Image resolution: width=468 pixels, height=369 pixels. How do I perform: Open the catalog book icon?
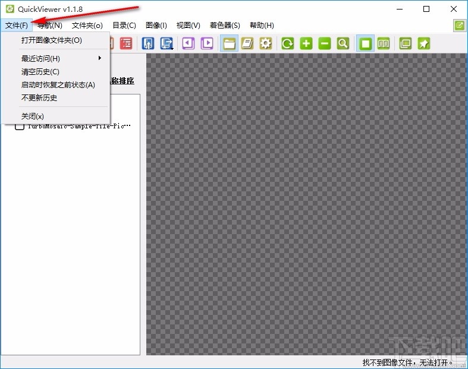(247, 43)
